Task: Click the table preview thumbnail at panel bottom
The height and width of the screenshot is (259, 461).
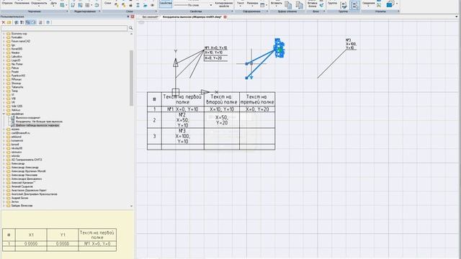Action: click(59, 240)
